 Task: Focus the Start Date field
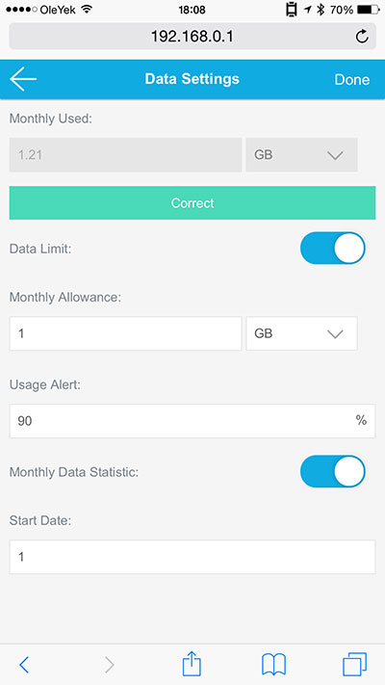pyautogui.click(x=192, y=557)
